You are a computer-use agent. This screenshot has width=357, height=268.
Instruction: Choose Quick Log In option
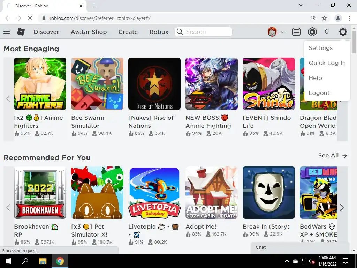coord(327,63)
